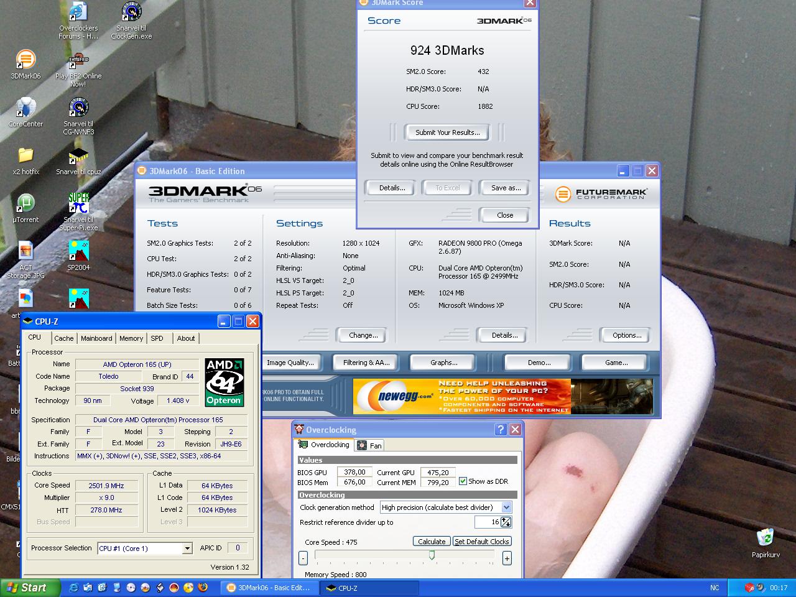This screenshot has height=597, width=796.
Task: Click the Image Quality button
Action: (x=290, y=363)
